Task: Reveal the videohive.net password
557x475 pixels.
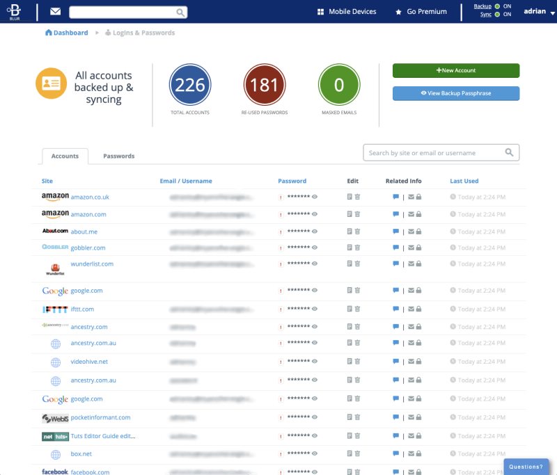Action: [x=315, y=361]
